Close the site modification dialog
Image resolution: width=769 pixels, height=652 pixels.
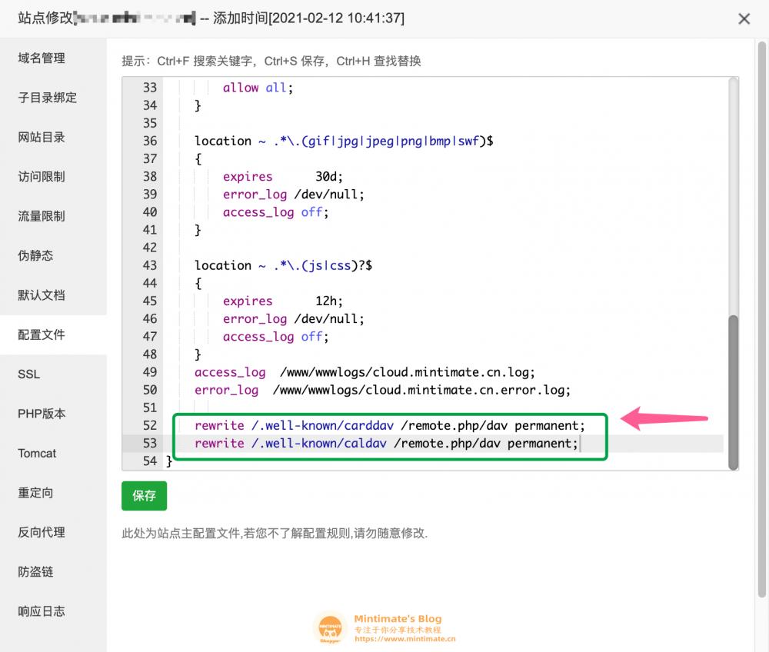pyautogui.click(x=744, y=19)
